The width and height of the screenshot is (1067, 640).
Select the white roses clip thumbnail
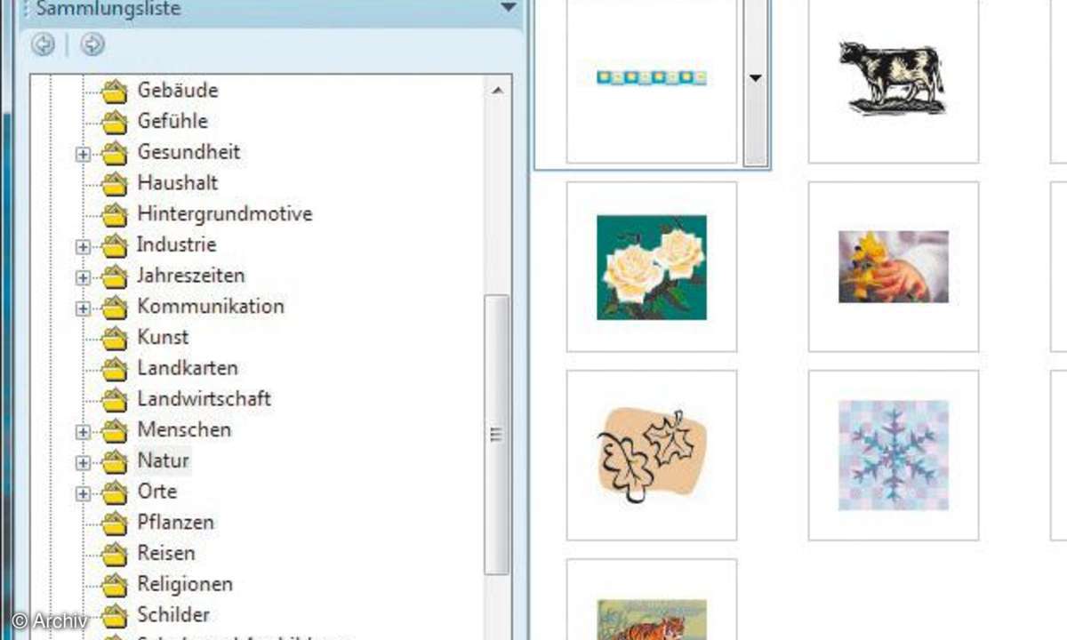[x=652, y=267]
